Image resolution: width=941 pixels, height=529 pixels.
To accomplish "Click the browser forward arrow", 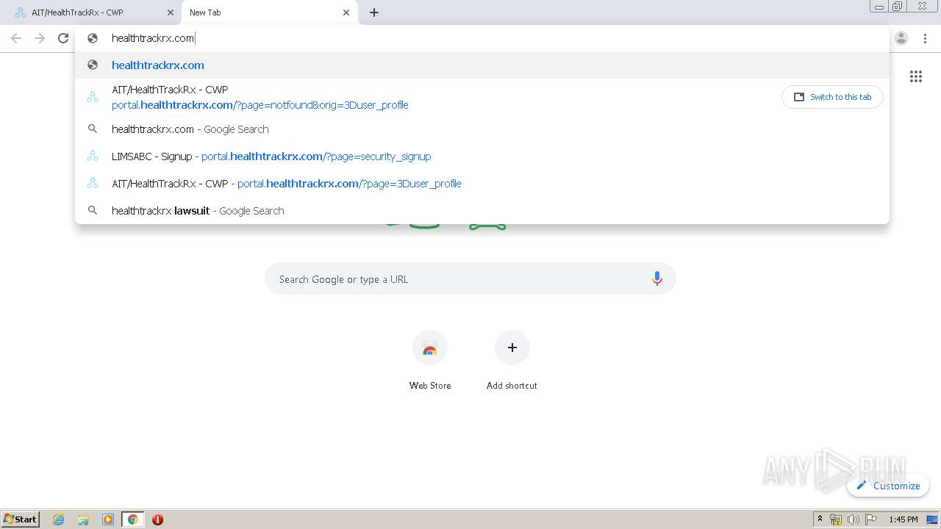I will click(40, 38).
